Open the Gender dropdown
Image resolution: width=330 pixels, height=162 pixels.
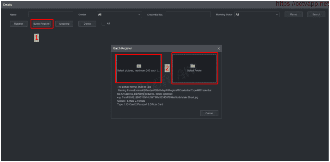(119, 14)
